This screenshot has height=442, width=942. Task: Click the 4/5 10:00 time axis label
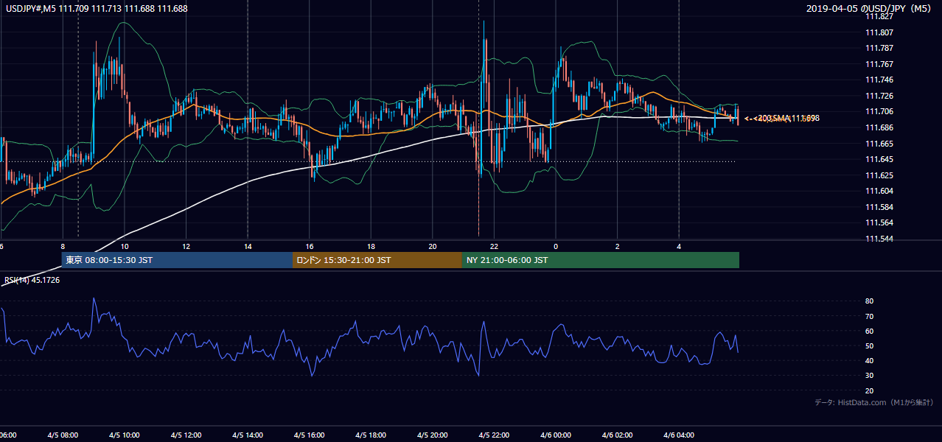click(125, 435)
